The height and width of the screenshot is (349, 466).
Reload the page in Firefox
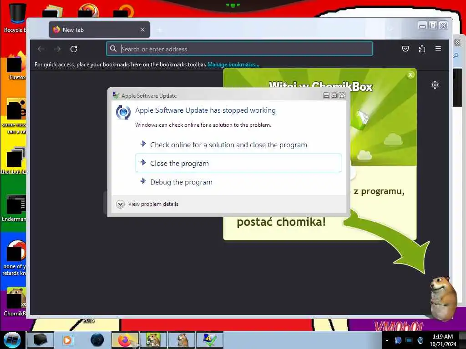74,49
